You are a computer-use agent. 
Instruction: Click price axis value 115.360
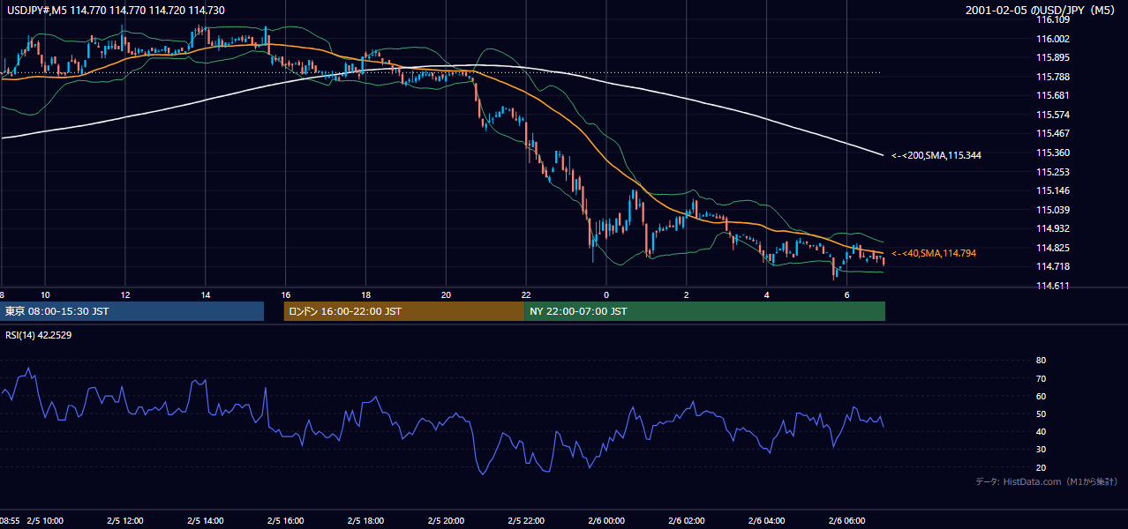1055,153
